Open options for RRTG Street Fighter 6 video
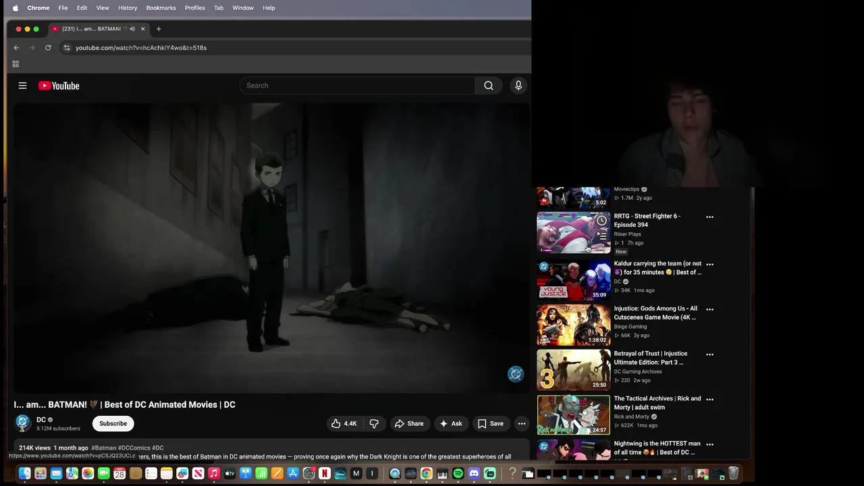Viewport: 864px width, 486px height. 709,217
